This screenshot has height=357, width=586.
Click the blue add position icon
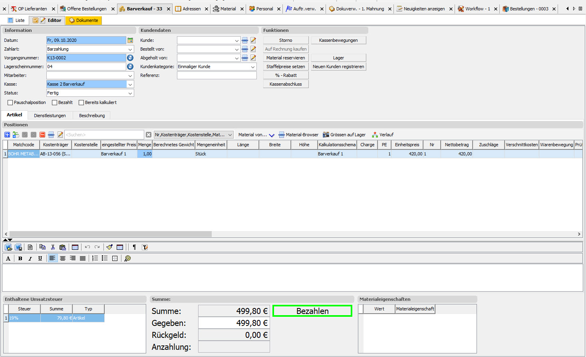(x=7, y=135)
